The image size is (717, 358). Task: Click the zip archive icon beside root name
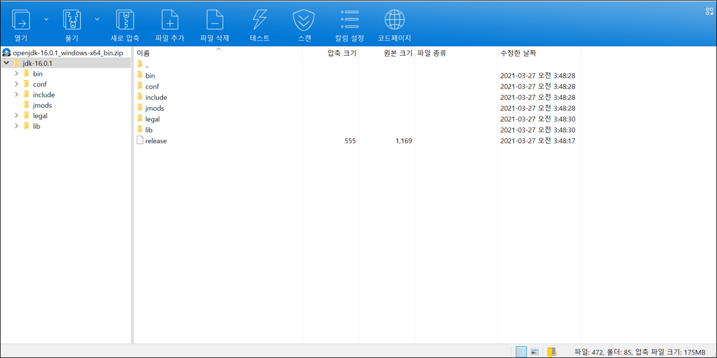[x=7, y=52]
